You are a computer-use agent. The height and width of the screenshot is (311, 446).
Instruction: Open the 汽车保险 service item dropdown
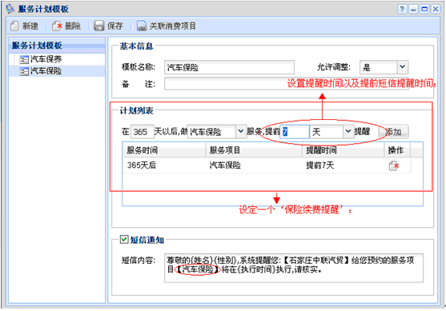(241, 131)
